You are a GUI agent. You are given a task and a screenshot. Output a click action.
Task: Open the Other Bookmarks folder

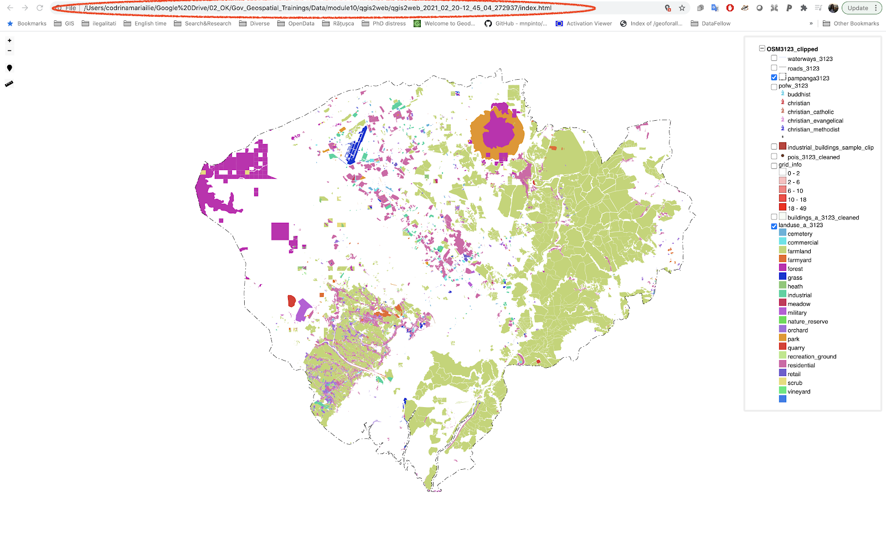point(851,24)
